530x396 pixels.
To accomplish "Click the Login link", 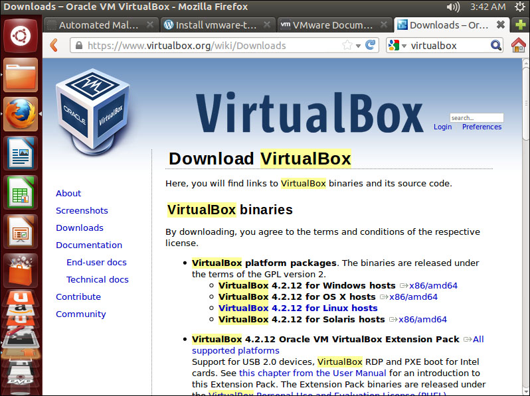I will 442,127.
